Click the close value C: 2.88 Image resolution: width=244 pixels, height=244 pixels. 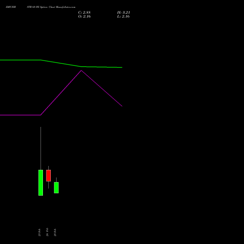[84, 13]
